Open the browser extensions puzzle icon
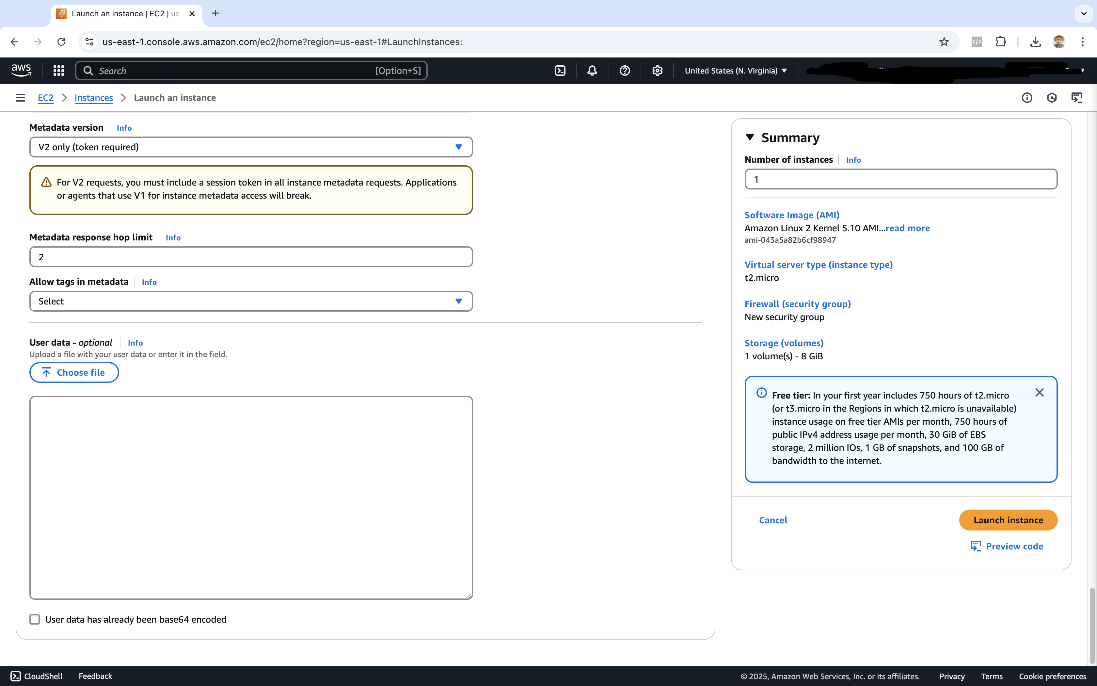This screenshot has height=686, width=1097. [x=1000, y=42]
